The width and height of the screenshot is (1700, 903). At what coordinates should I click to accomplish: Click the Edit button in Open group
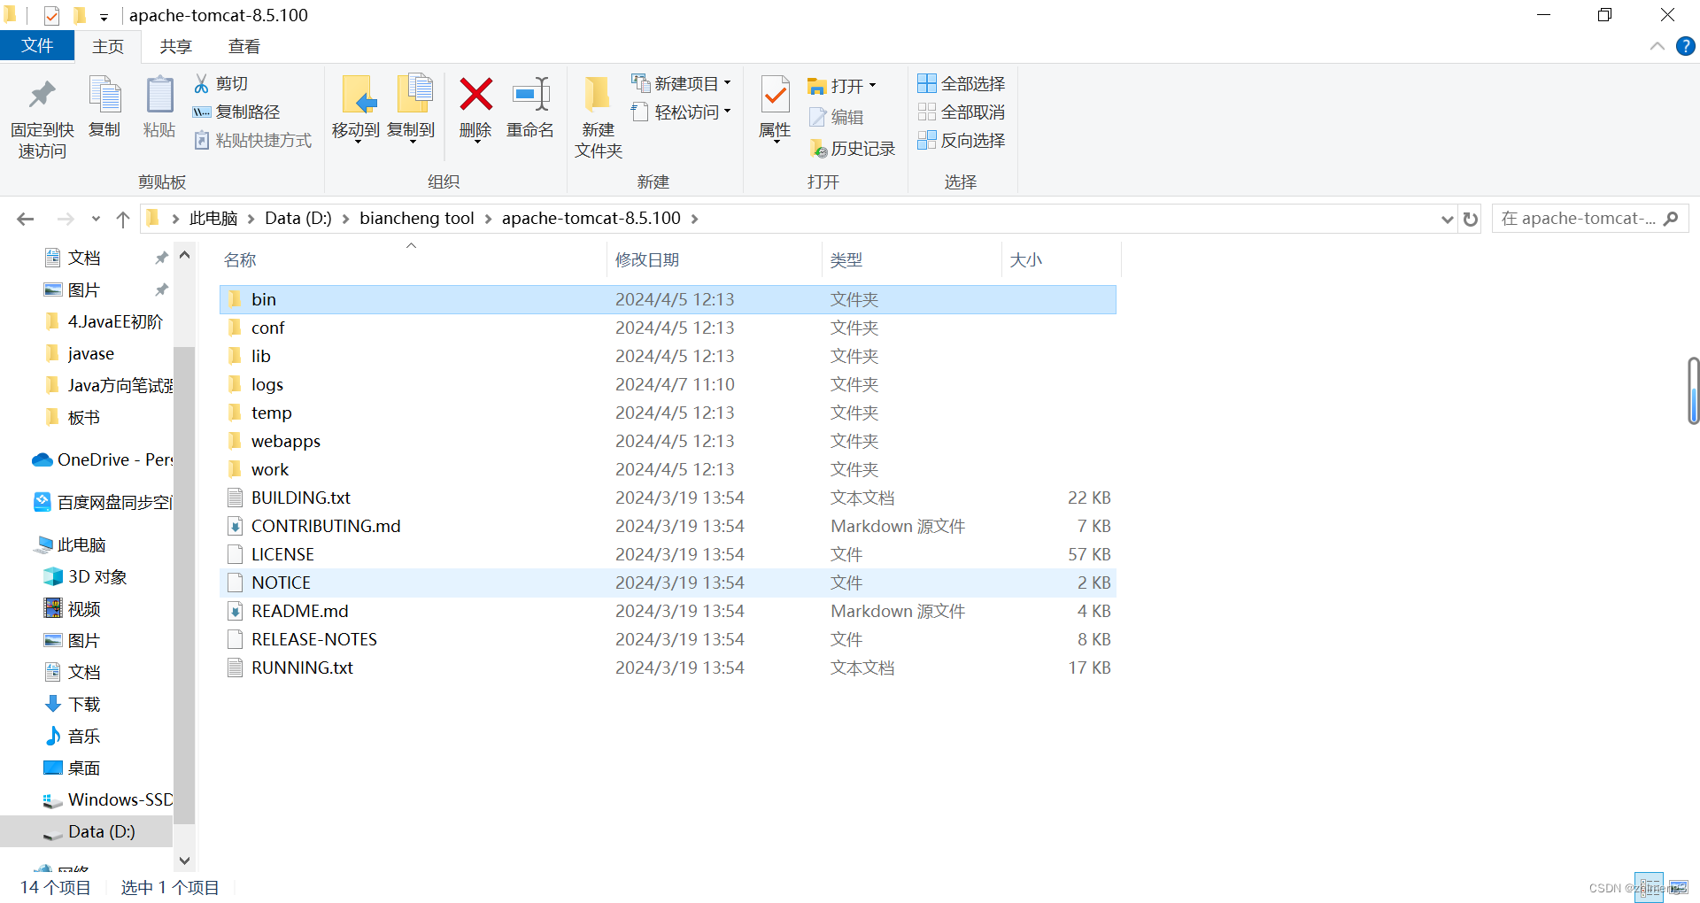point(836,117)
